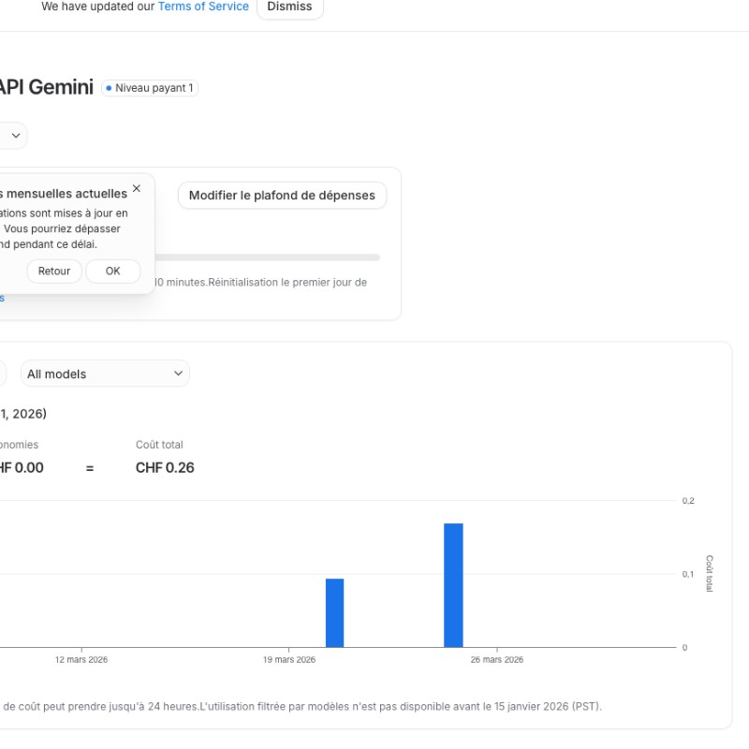
Task: Confirm the popup with OK
Action: (112, 272)
